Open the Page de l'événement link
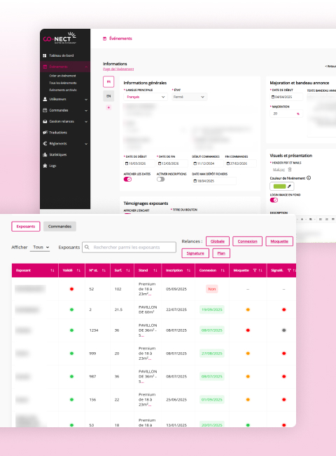Viewport: 336px width, 456px height. pos(118,69)
